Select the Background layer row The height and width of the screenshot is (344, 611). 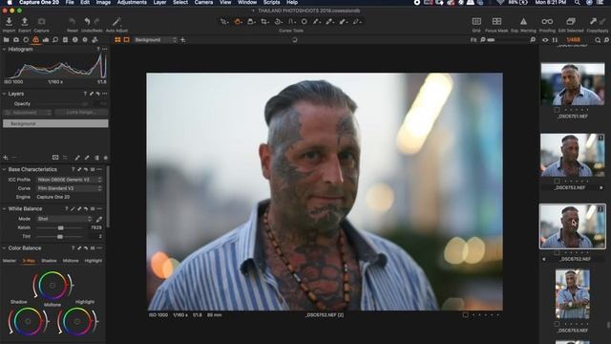55,123
